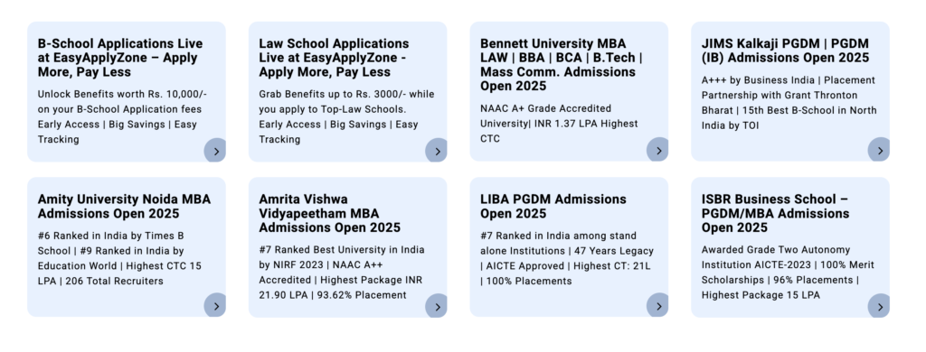Click arrow icon on Law School Applications card
The width and height of the screenshot is (926, 352).
437,151
